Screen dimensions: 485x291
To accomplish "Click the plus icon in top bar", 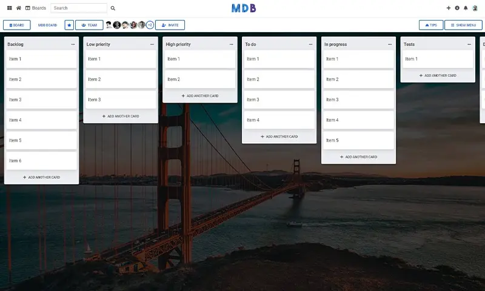I will (449, 8).
